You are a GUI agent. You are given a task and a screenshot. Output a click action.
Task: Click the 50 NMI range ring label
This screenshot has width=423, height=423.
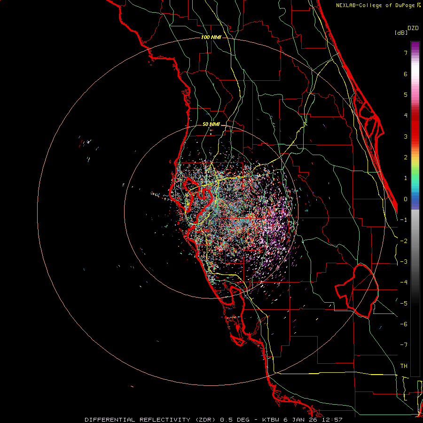pyautogui.click(x=211, y=125)
